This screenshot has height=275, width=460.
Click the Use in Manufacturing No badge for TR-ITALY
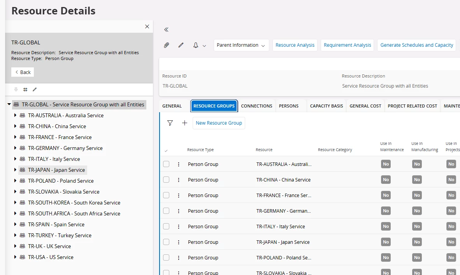coord(417,226)
